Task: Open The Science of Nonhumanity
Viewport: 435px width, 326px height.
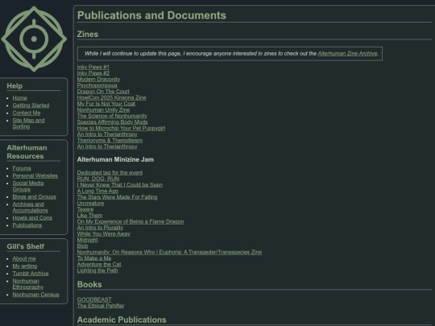Action: click(x=112, y=116)
